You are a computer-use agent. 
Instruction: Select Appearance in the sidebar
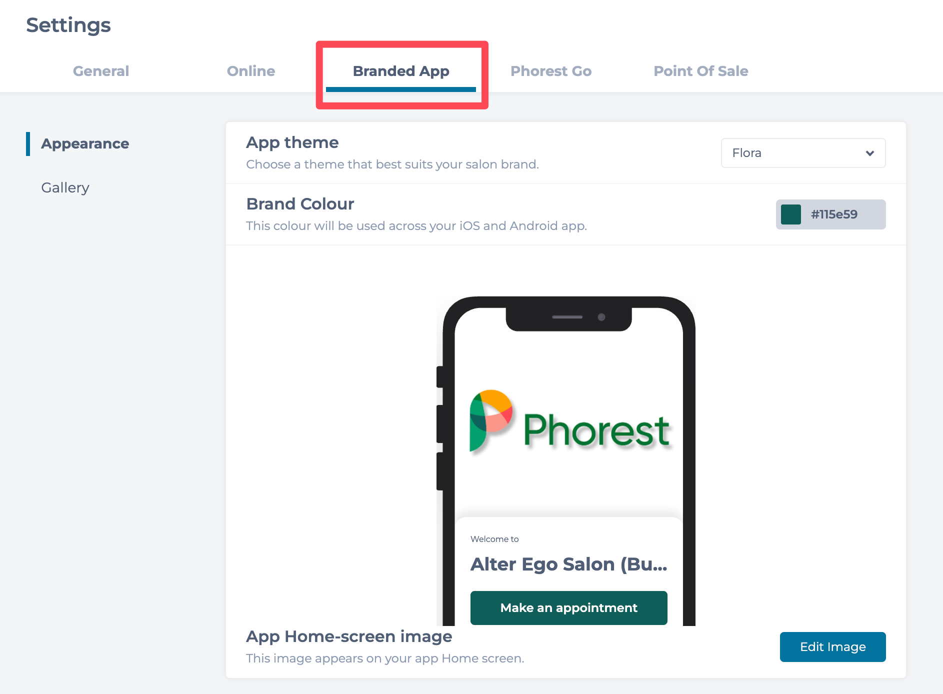click(85, 144)
